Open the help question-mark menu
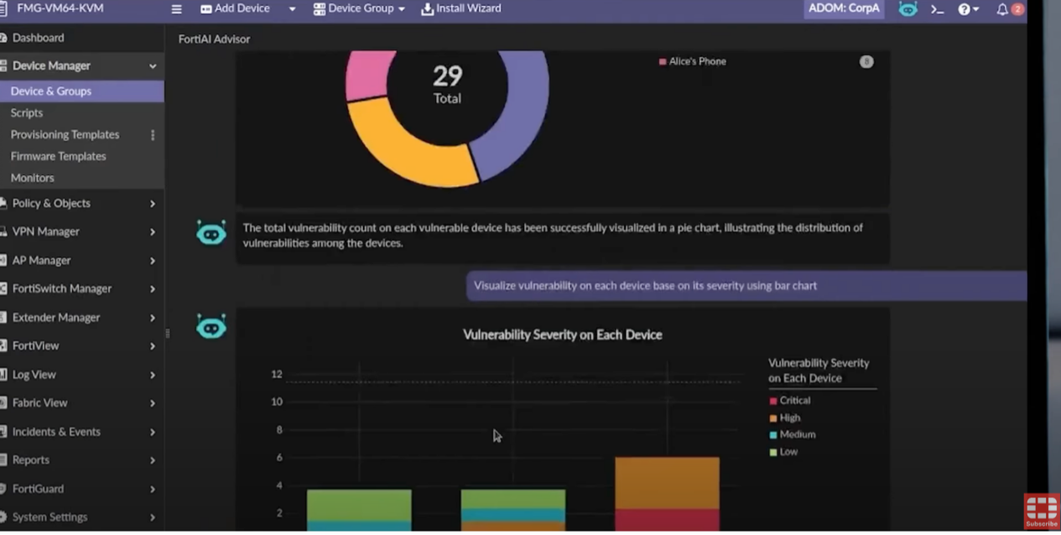Screen dimensions: 1061x535 (x=968, y=9)
